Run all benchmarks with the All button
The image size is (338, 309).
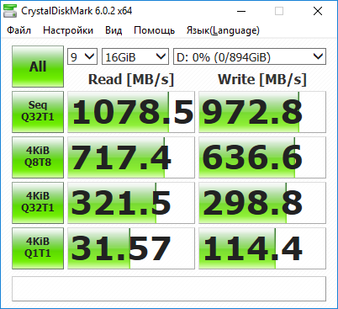[38, 67]
